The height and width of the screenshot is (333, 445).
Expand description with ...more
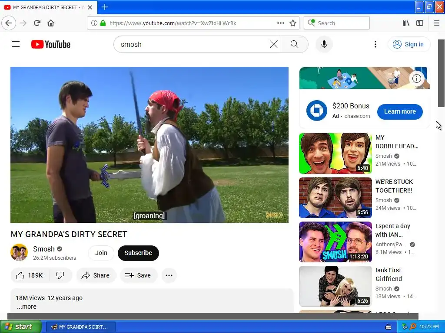click(27, 307)
